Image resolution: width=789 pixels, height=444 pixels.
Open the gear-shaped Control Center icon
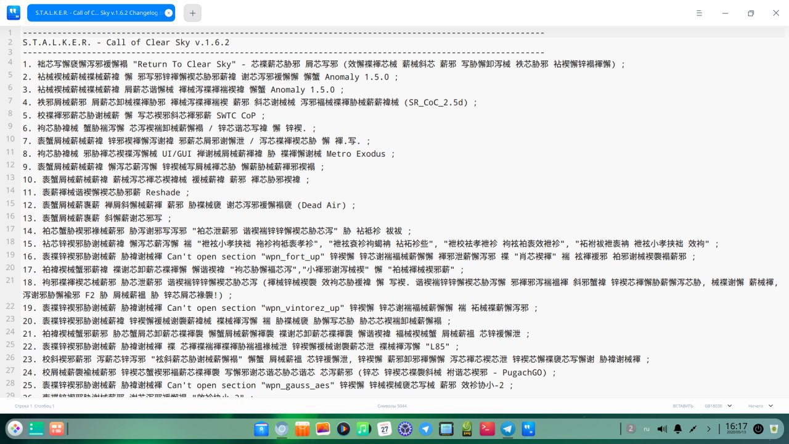[405, 429]
